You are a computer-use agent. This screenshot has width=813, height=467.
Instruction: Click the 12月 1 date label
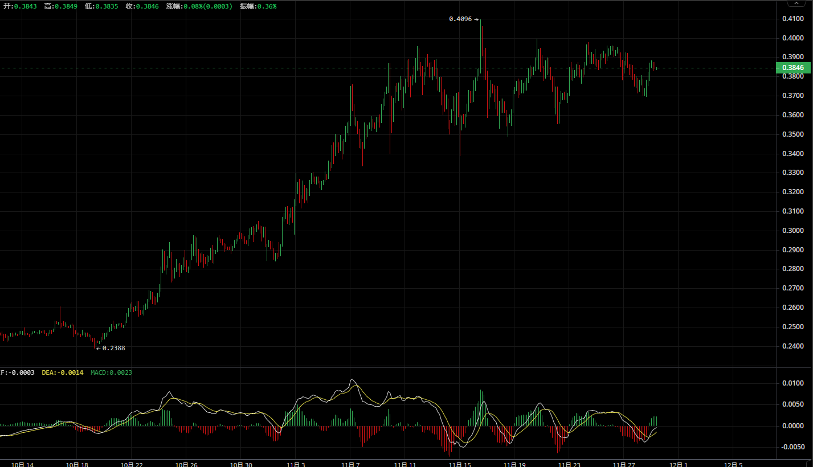[679, 464]
